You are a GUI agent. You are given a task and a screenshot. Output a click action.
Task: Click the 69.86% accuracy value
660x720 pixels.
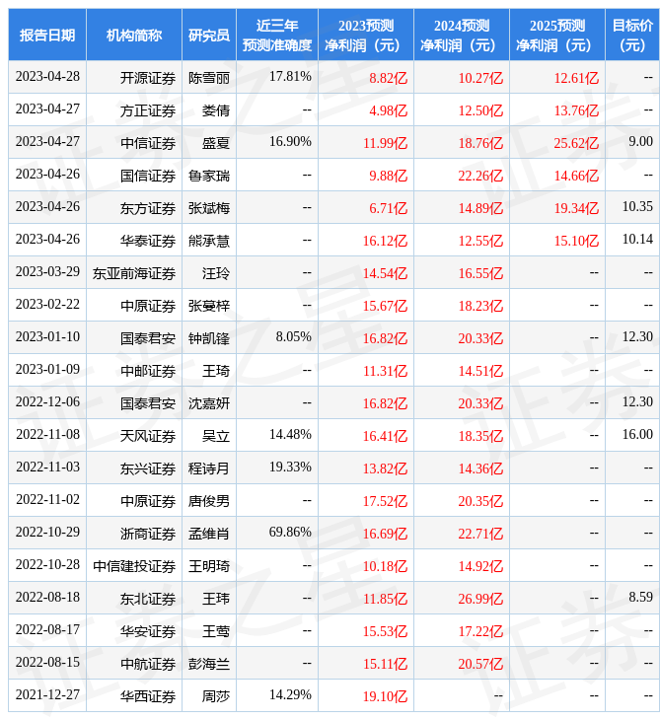[x=290, y=533]
